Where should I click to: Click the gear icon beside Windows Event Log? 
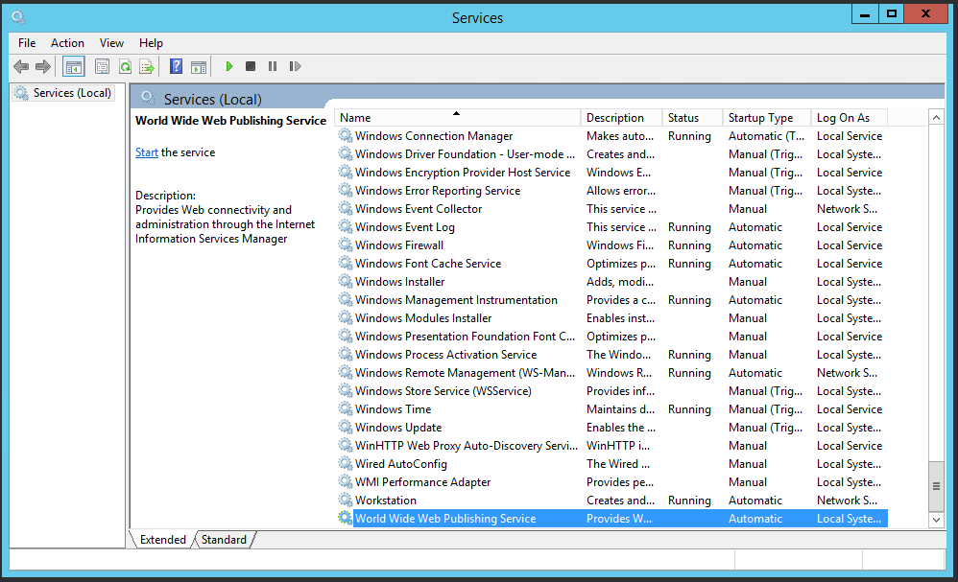point(346,226)
